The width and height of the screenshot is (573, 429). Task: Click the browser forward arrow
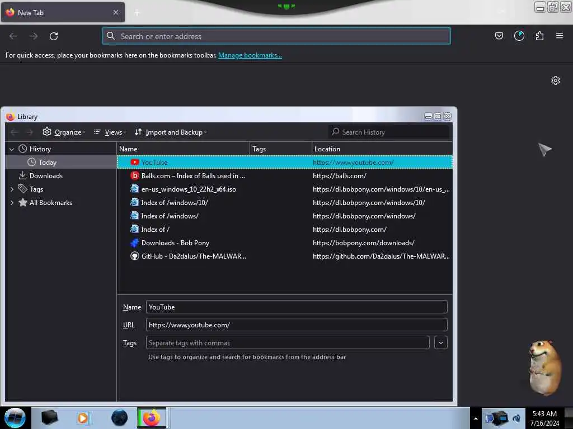coord(34,36)
